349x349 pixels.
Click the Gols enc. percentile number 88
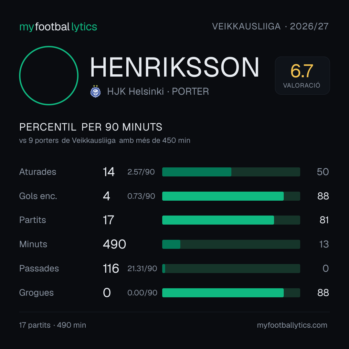point(323,196)
